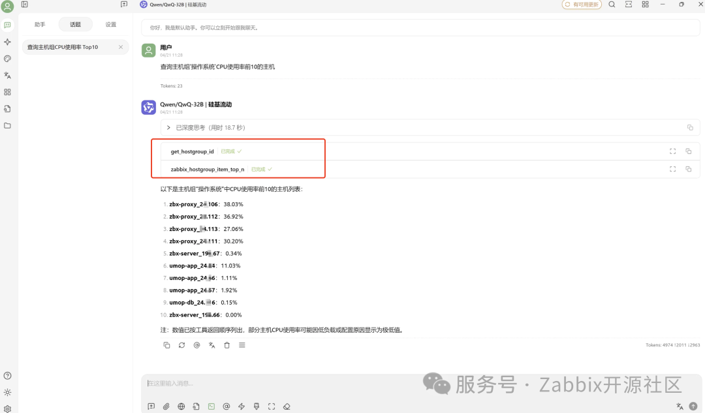
Task: Close the 查询主机组CPU使用率 Top10 topic
Action: (x=120, y=47)
